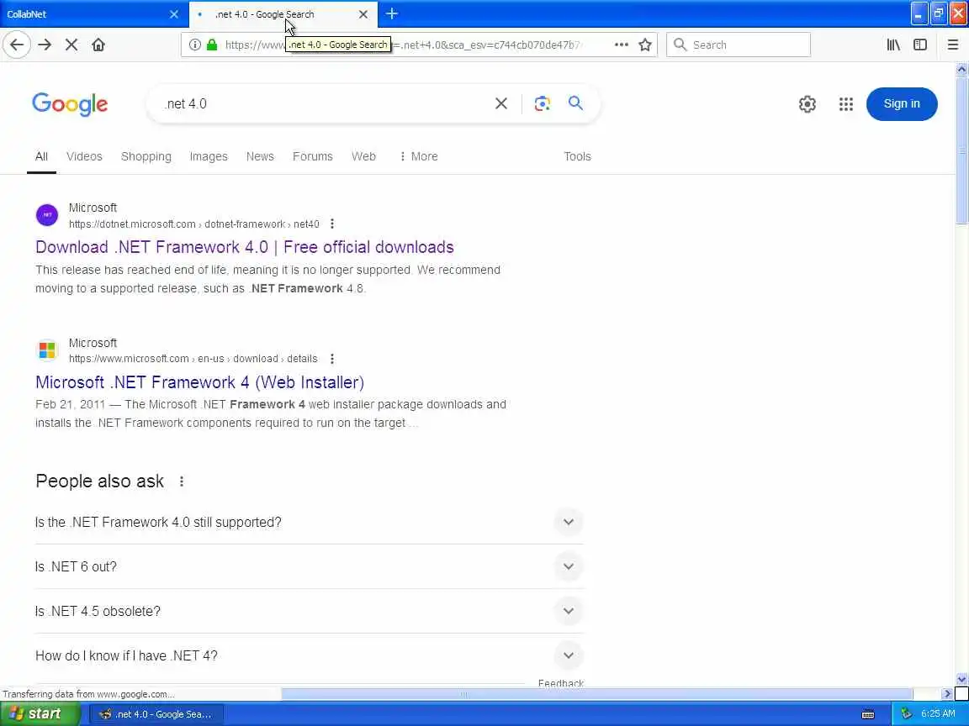Click the Sign in button
969x726 pixels.
902,103
